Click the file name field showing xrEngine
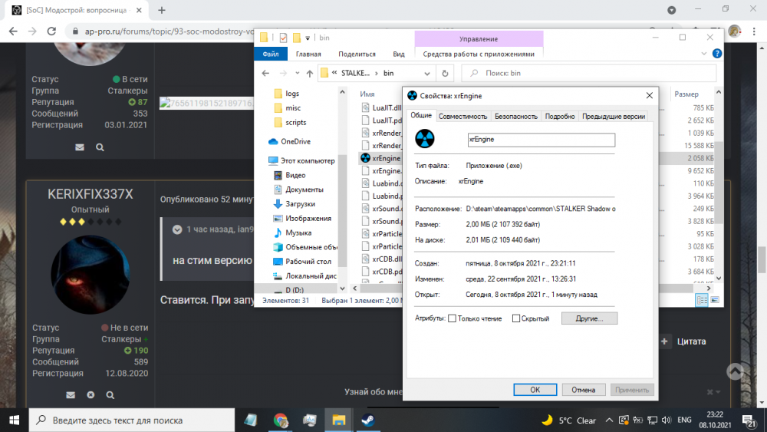 click(x=542, y=140)
